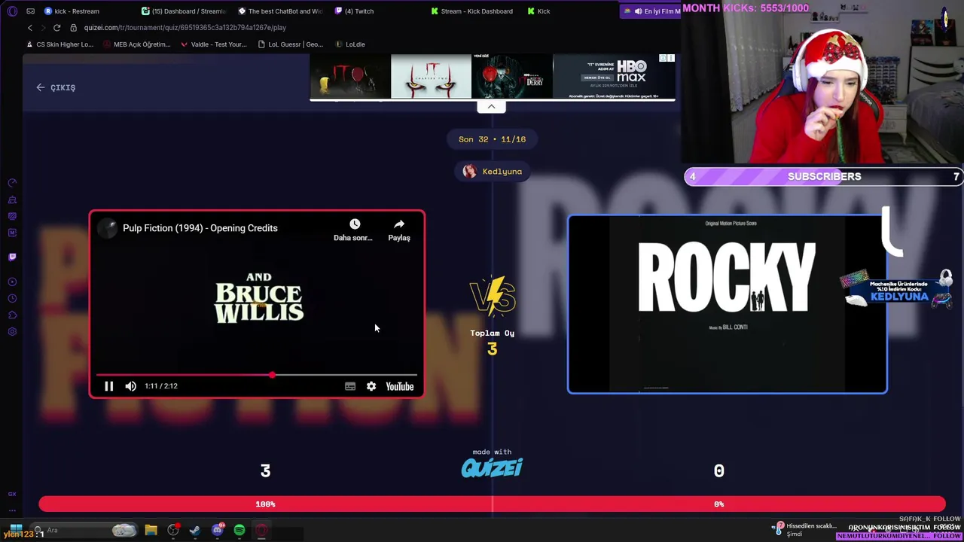
Task: Click the Paylaş share arrow icon
Action: (399, 224)
